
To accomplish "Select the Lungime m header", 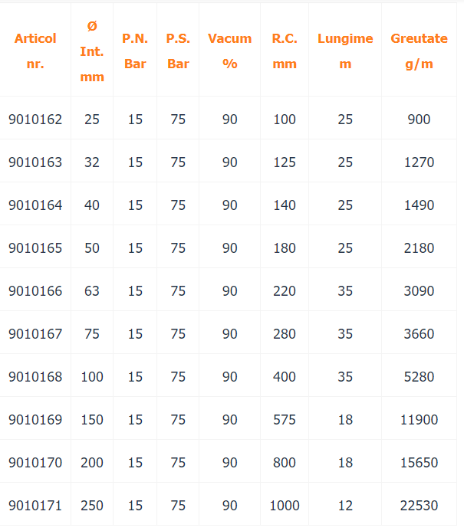I will 345,51.
